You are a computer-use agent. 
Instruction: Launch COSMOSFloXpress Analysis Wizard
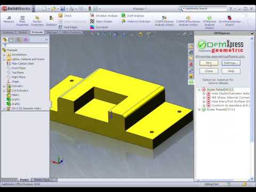tap(188, 21)
